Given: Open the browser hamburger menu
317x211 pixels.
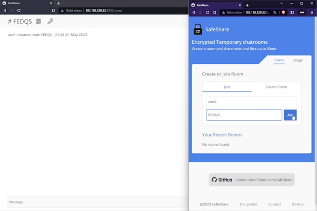Looking at the screenshot, I should coord(312,13).
